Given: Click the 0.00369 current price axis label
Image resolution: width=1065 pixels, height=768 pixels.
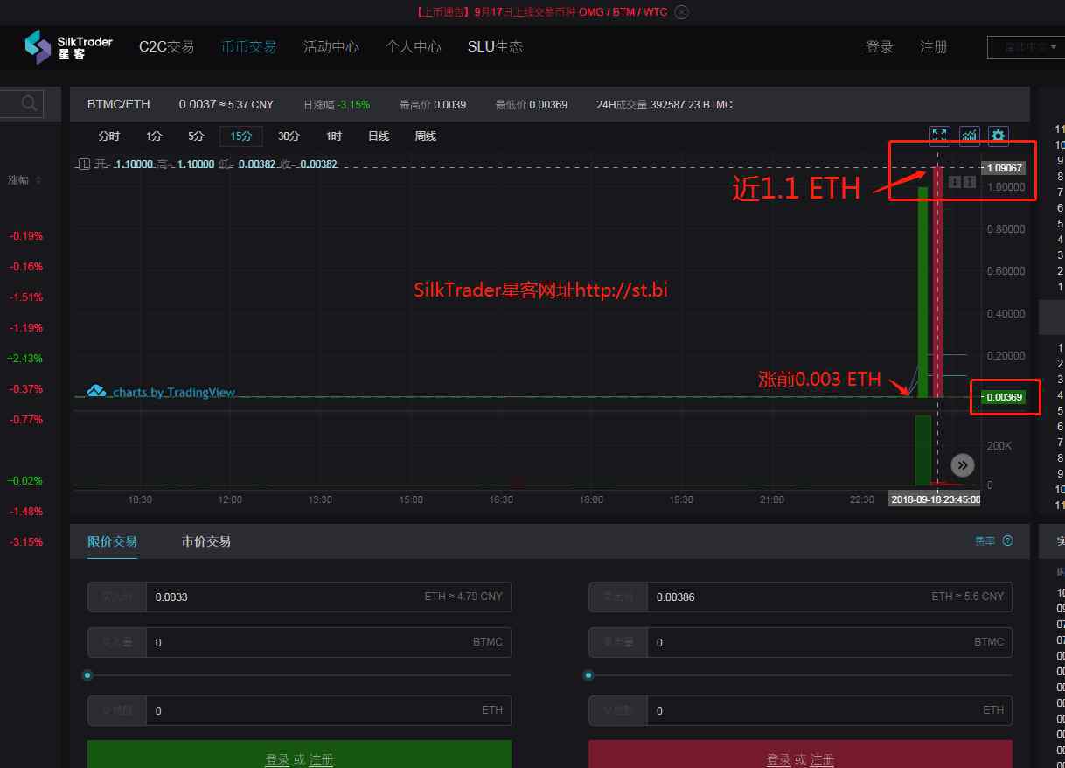Looking at the screenshot, I should coord(1003,397).
